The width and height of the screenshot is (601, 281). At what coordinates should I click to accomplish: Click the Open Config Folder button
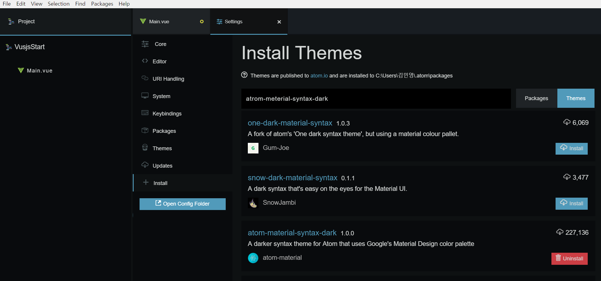click(x=183, y=204)
